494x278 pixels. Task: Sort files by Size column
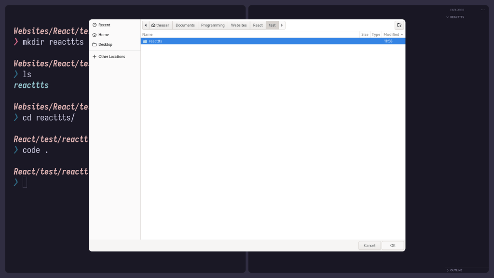(x=365, y=35)
